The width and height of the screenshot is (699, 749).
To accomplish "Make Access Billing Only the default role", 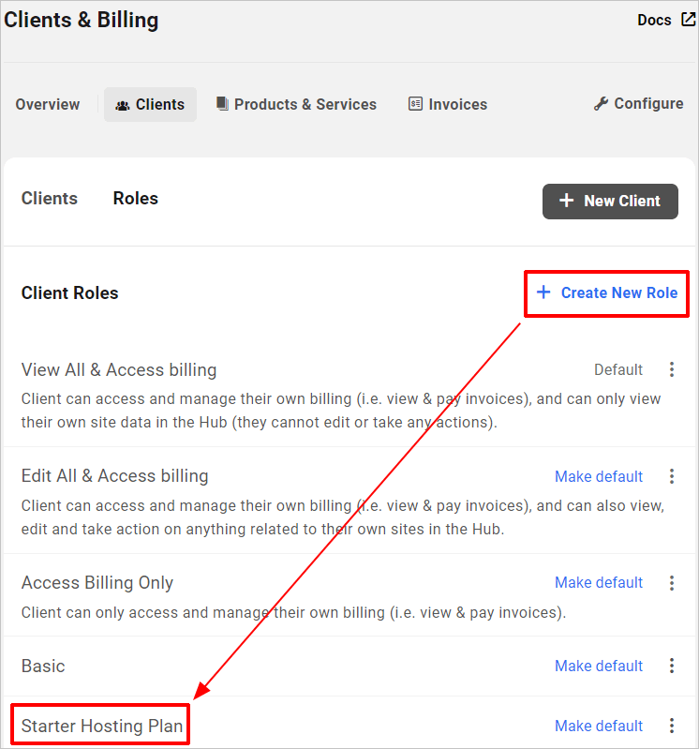I will (x=599, y=583).
